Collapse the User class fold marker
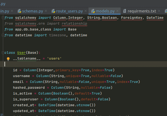This screenshot has width=167, height=116. 3,53
